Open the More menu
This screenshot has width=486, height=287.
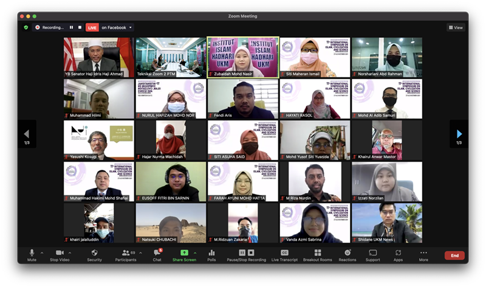423,254
